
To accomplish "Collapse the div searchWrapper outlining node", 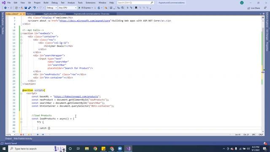I will coord(21,56).
